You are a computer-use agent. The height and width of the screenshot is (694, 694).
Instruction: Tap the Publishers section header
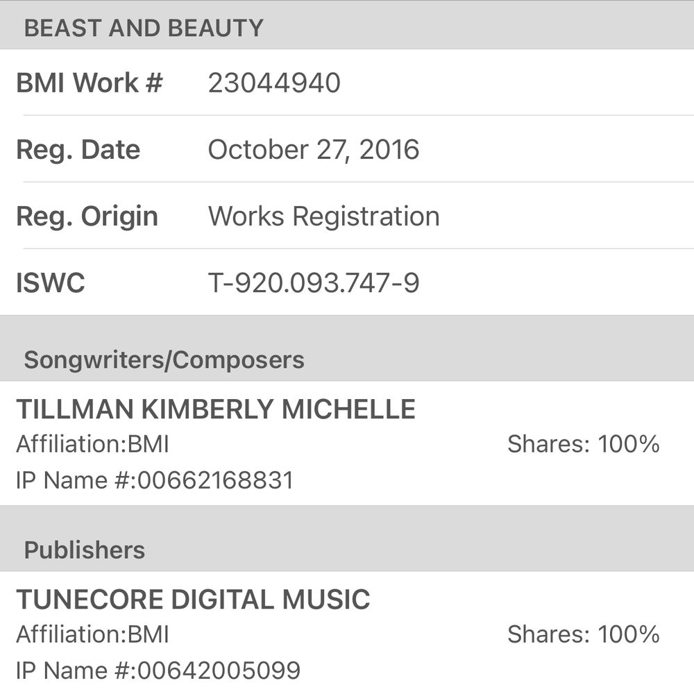[x=84, y=550]
